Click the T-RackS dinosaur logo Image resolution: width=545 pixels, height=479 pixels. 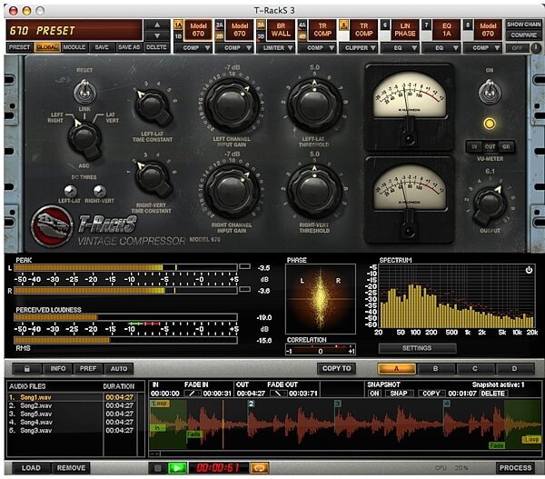52,225
